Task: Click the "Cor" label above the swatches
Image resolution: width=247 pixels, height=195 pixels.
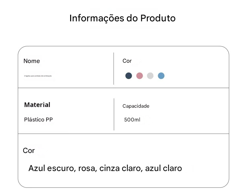Action: pos(127,61)
